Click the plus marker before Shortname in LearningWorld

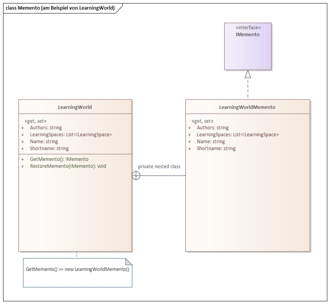click(22, 148)
